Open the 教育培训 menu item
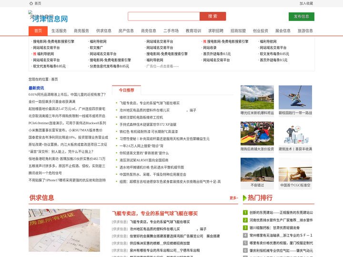Viewport: 343px width, 257px height. coord(193,31)
